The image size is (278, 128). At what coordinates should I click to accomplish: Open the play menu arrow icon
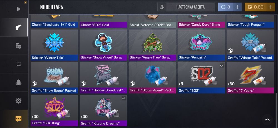point(18,9)
